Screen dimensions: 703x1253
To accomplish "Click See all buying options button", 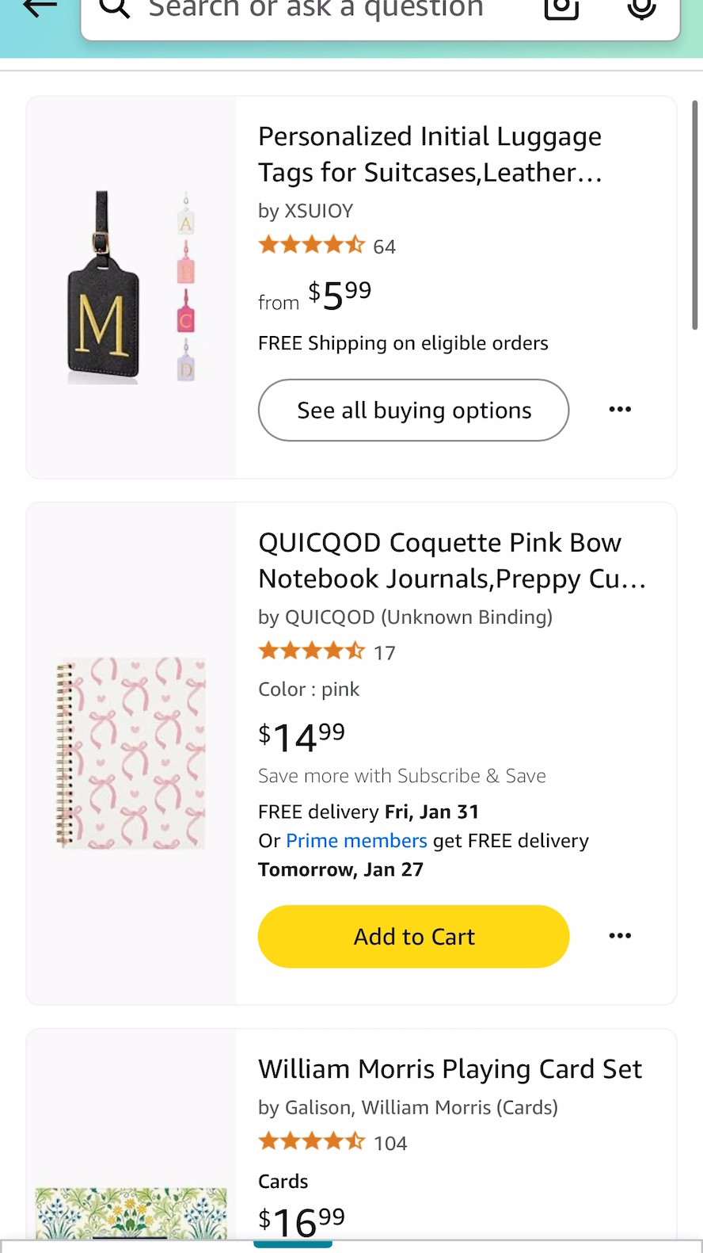I will (x=413, y=410).
